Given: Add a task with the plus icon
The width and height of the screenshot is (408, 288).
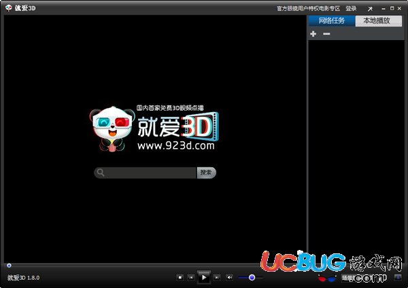Looking at the screenshot, I should coord(313,34).
